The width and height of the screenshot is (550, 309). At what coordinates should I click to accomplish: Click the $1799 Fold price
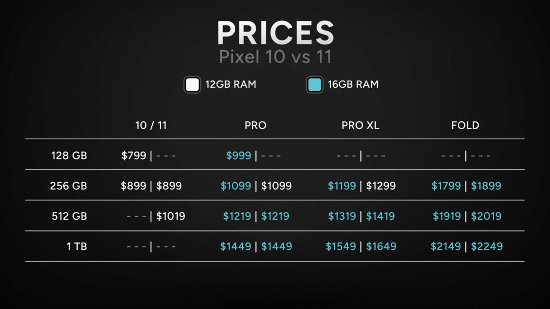pos(446,186)
